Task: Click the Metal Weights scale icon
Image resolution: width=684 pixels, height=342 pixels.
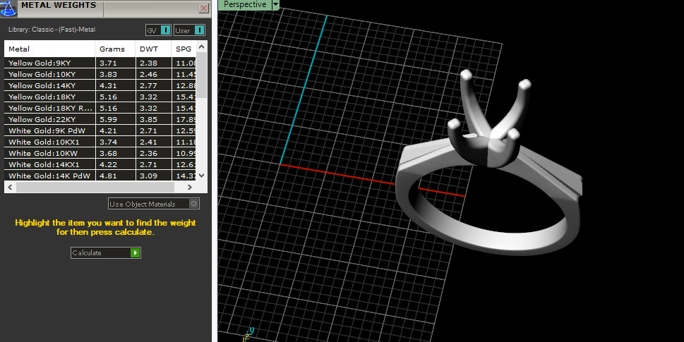Action: click(x=8, y=8)
